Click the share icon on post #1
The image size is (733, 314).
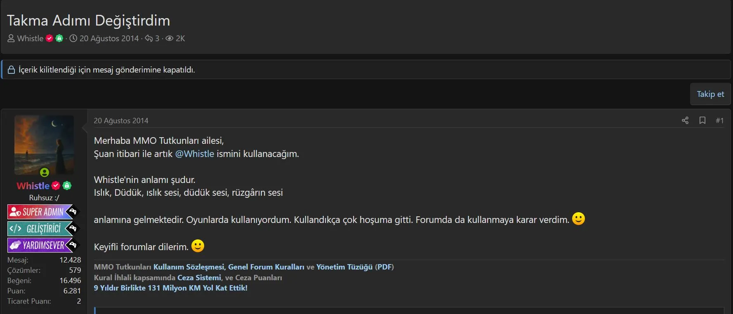pos(685,120)
